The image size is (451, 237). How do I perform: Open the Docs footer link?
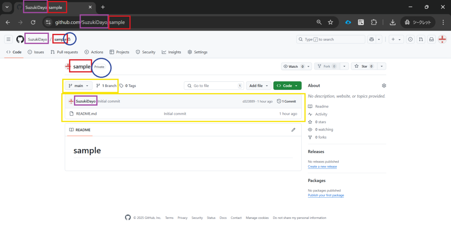click(223, 218)
